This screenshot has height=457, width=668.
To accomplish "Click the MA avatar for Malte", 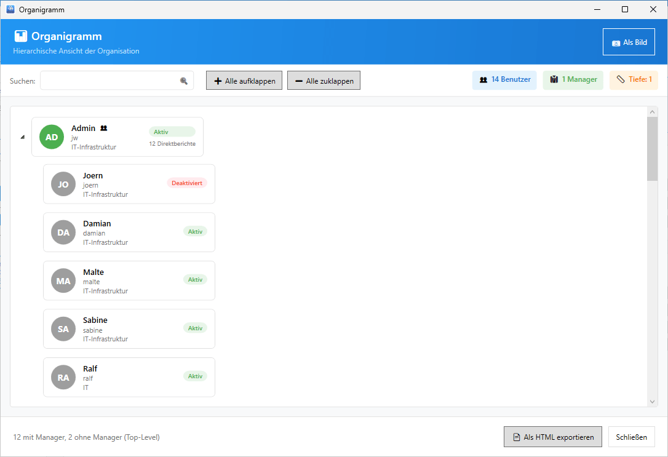I will tap(63, 280).
